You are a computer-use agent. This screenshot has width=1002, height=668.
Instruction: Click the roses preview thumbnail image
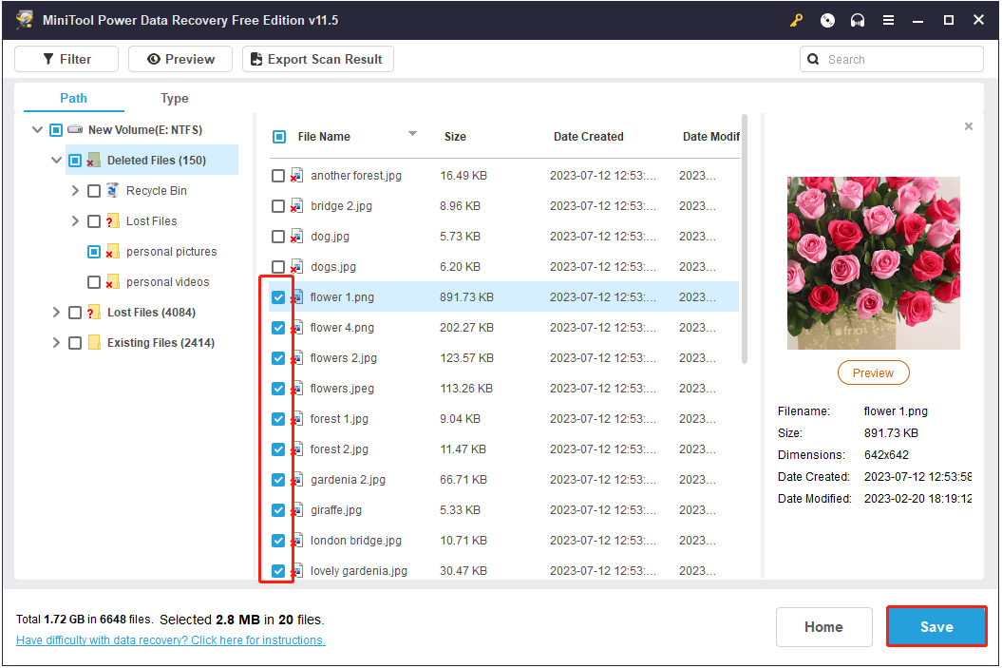(873, 263)
